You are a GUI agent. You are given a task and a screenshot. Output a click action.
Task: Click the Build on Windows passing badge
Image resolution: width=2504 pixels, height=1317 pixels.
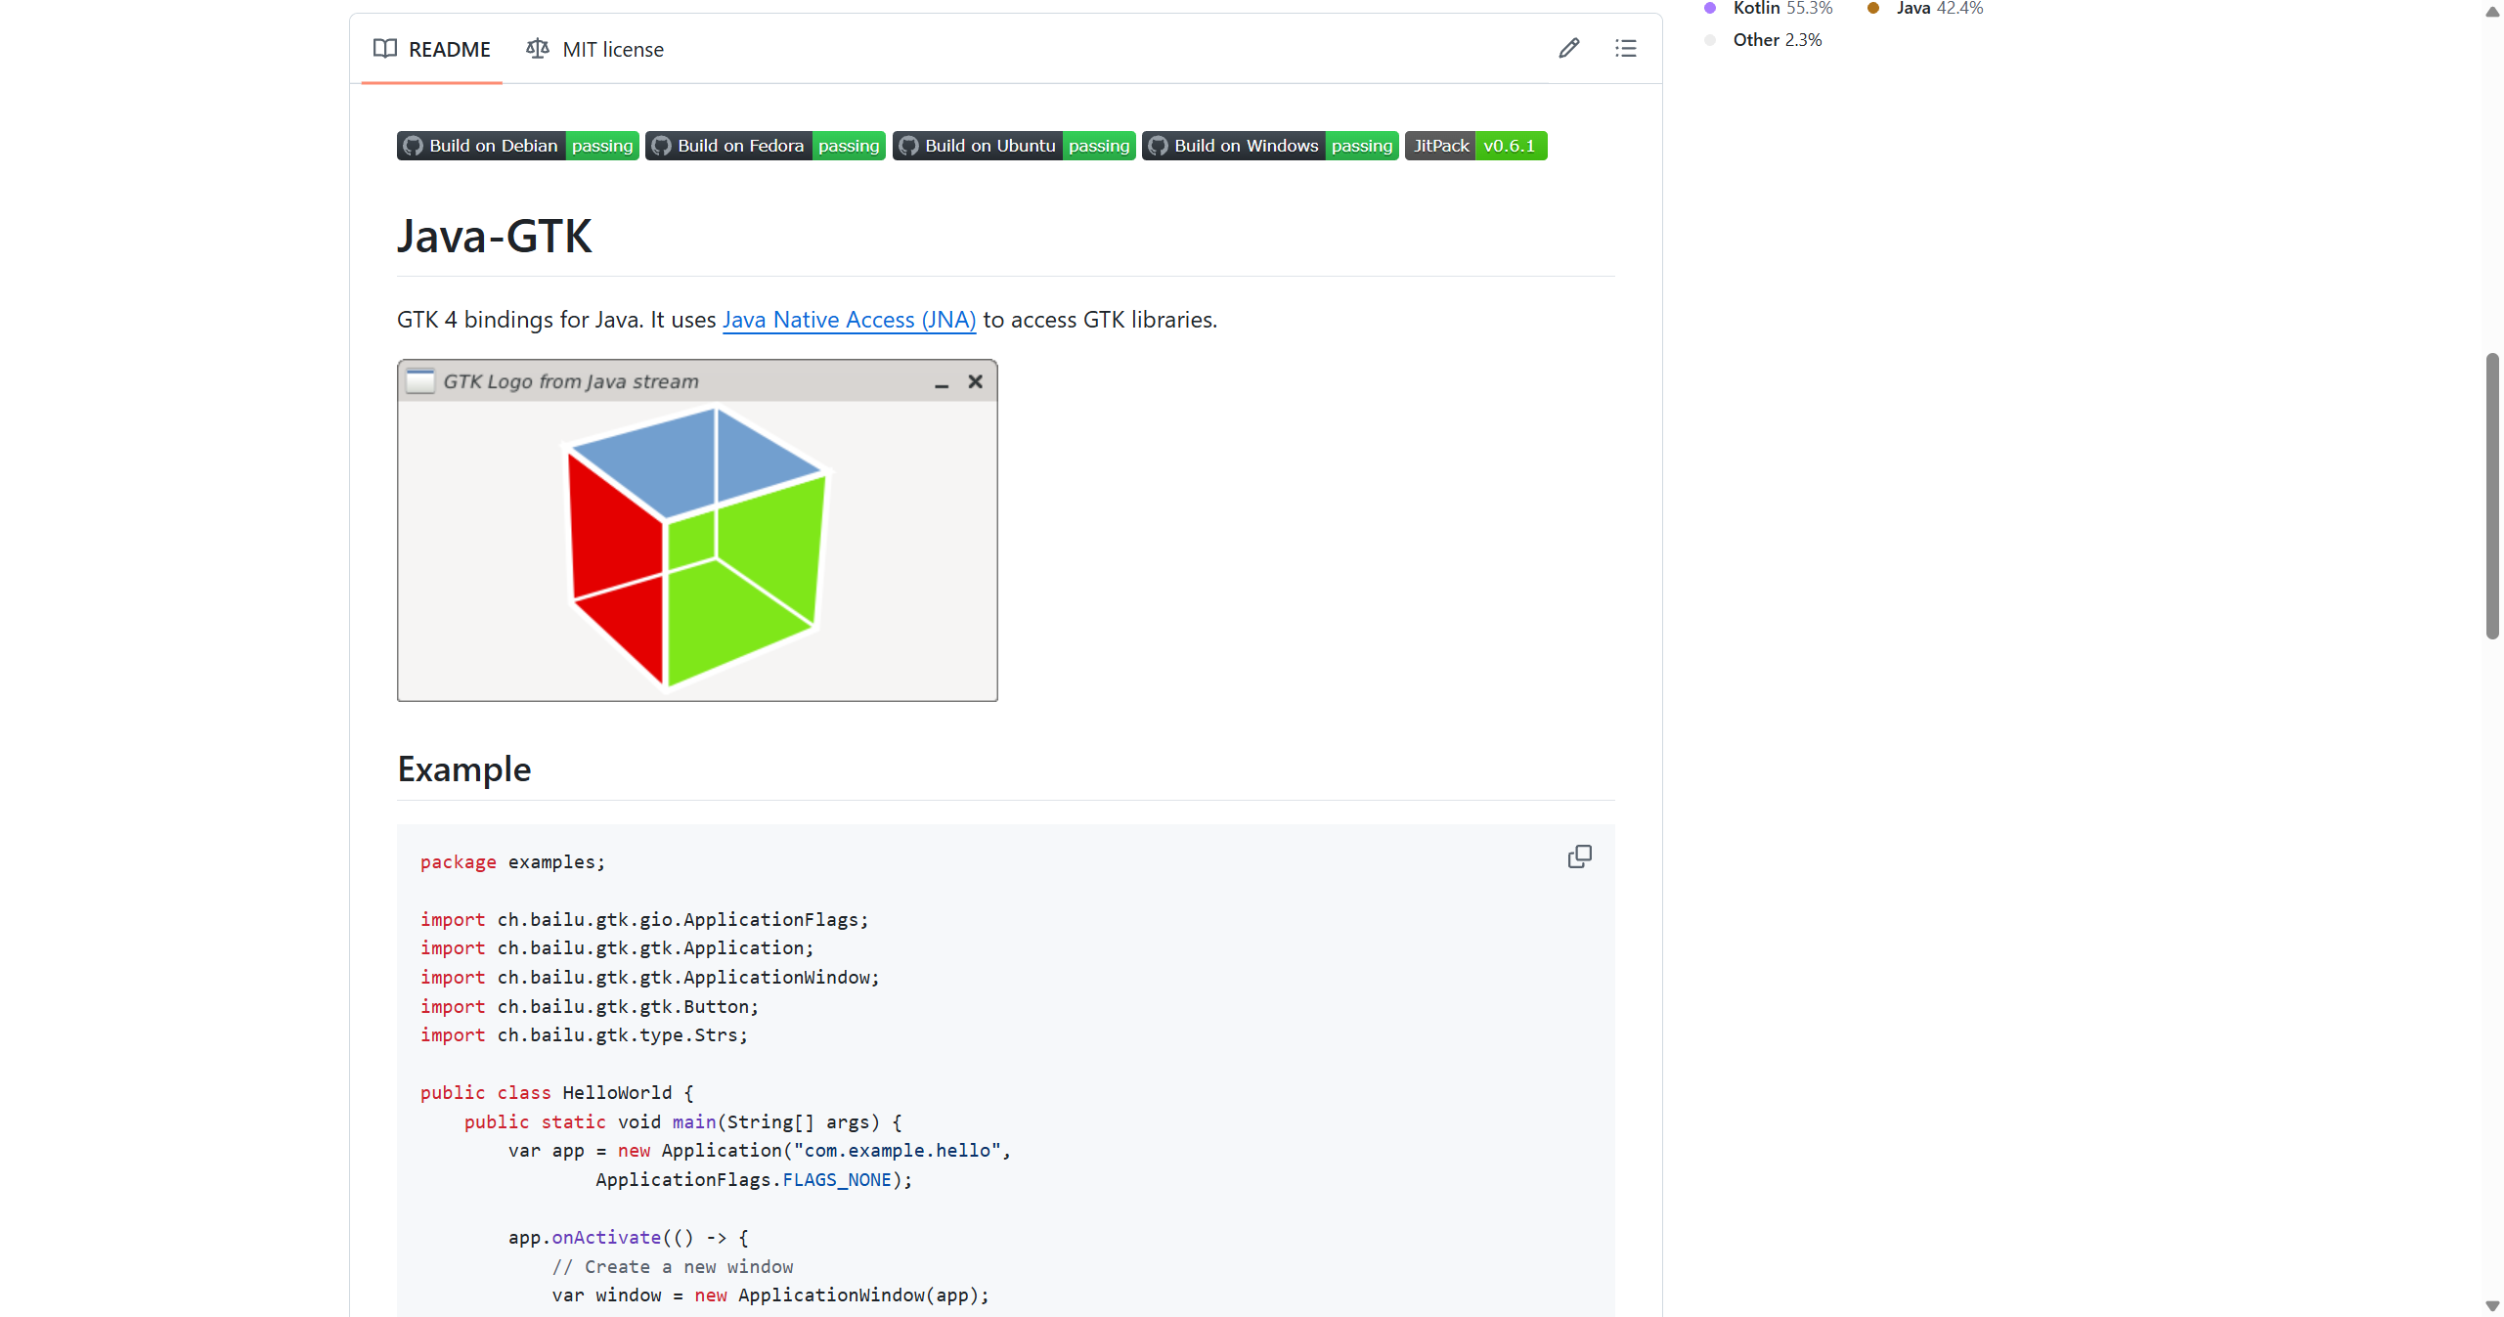coord(1269,145)
